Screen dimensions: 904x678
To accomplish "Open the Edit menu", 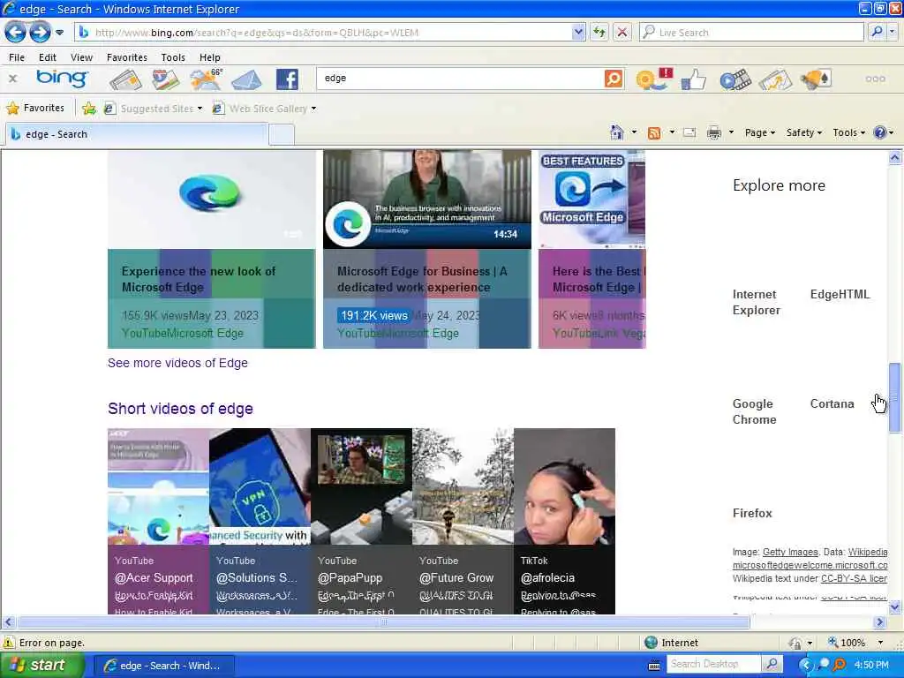I will point(48,57).
